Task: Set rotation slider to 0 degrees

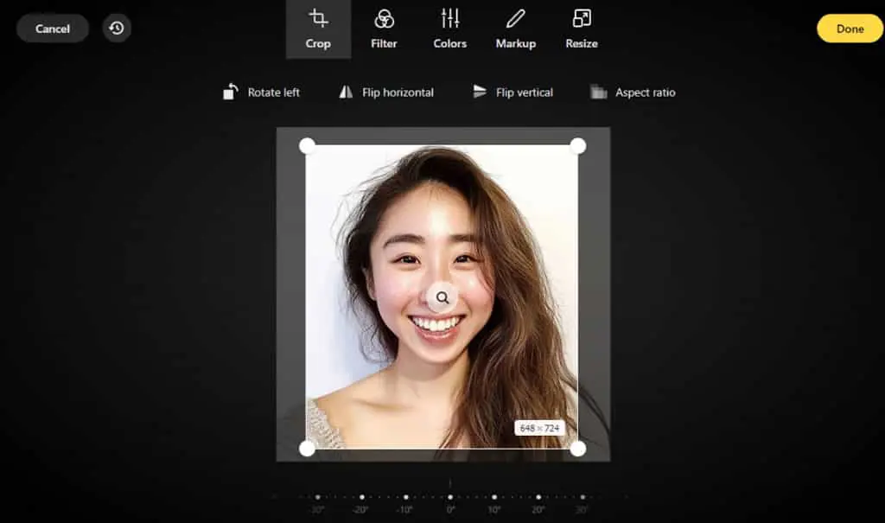Action: pyautogui.click(x=449, y=498)
